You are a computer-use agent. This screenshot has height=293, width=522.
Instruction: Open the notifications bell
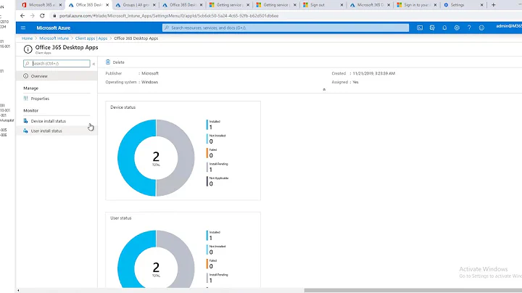point(444,28)
